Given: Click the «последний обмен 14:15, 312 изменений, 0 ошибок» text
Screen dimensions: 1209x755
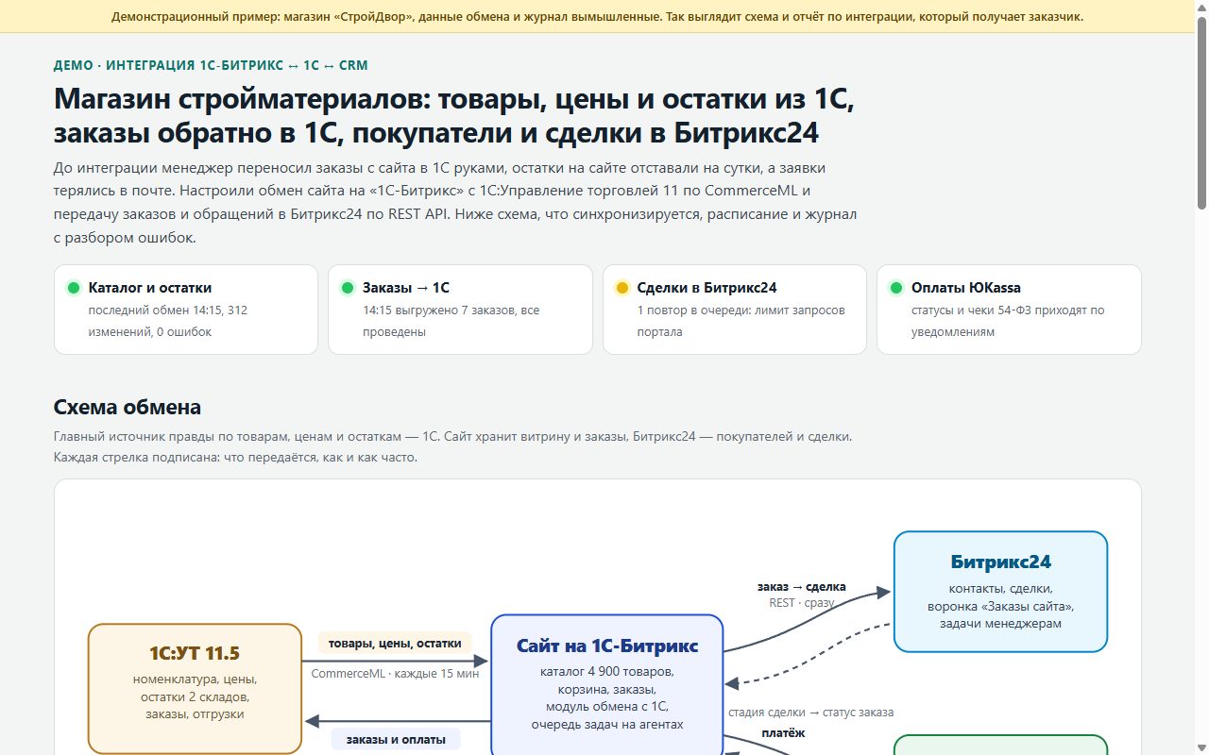Looking at the screenshot, I should pyautogui.click(x=168, y=321).
